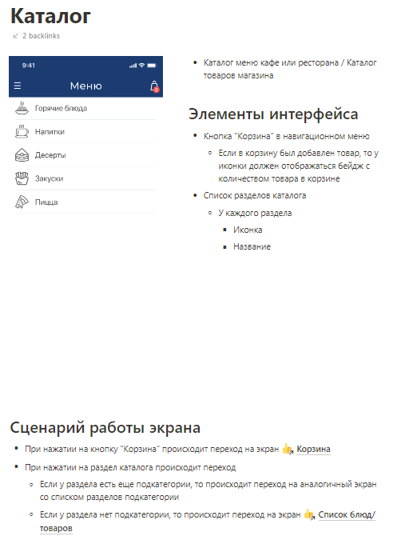The width and height of the screenshot is (405, 548).
Task: Click the Меню title in the mockup header
Action: [85, 86]
